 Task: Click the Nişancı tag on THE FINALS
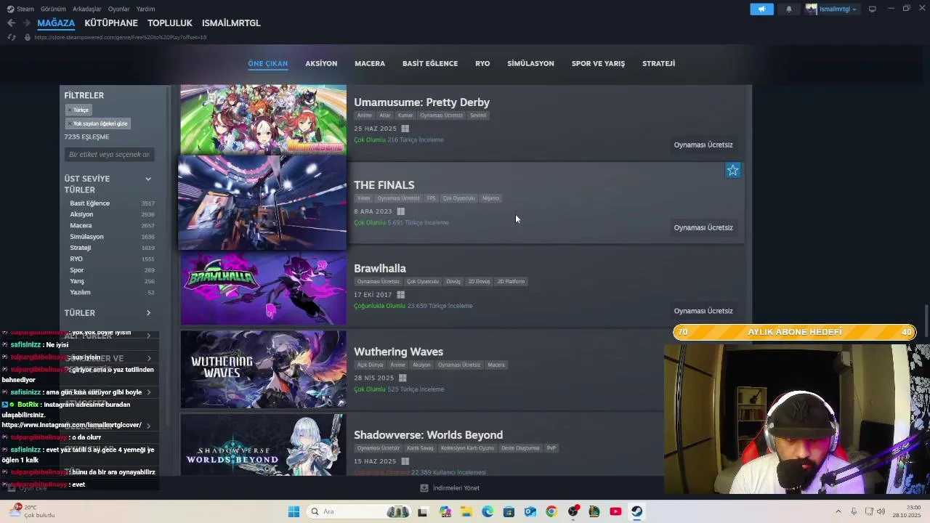tap(491, 198)
